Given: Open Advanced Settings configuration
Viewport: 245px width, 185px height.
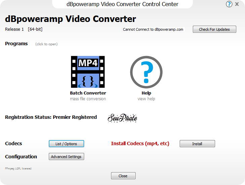Looking at the screenshot, I should click(66, 157).
